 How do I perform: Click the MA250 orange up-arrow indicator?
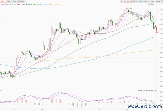(x=60, y=4)
